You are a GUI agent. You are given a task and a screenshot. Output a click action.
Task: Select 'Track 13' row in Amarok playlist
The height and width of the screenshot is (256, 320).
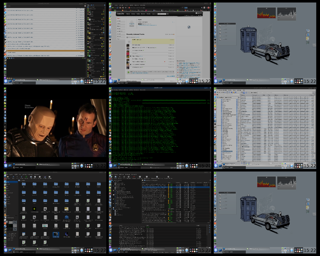coord(277,97)
